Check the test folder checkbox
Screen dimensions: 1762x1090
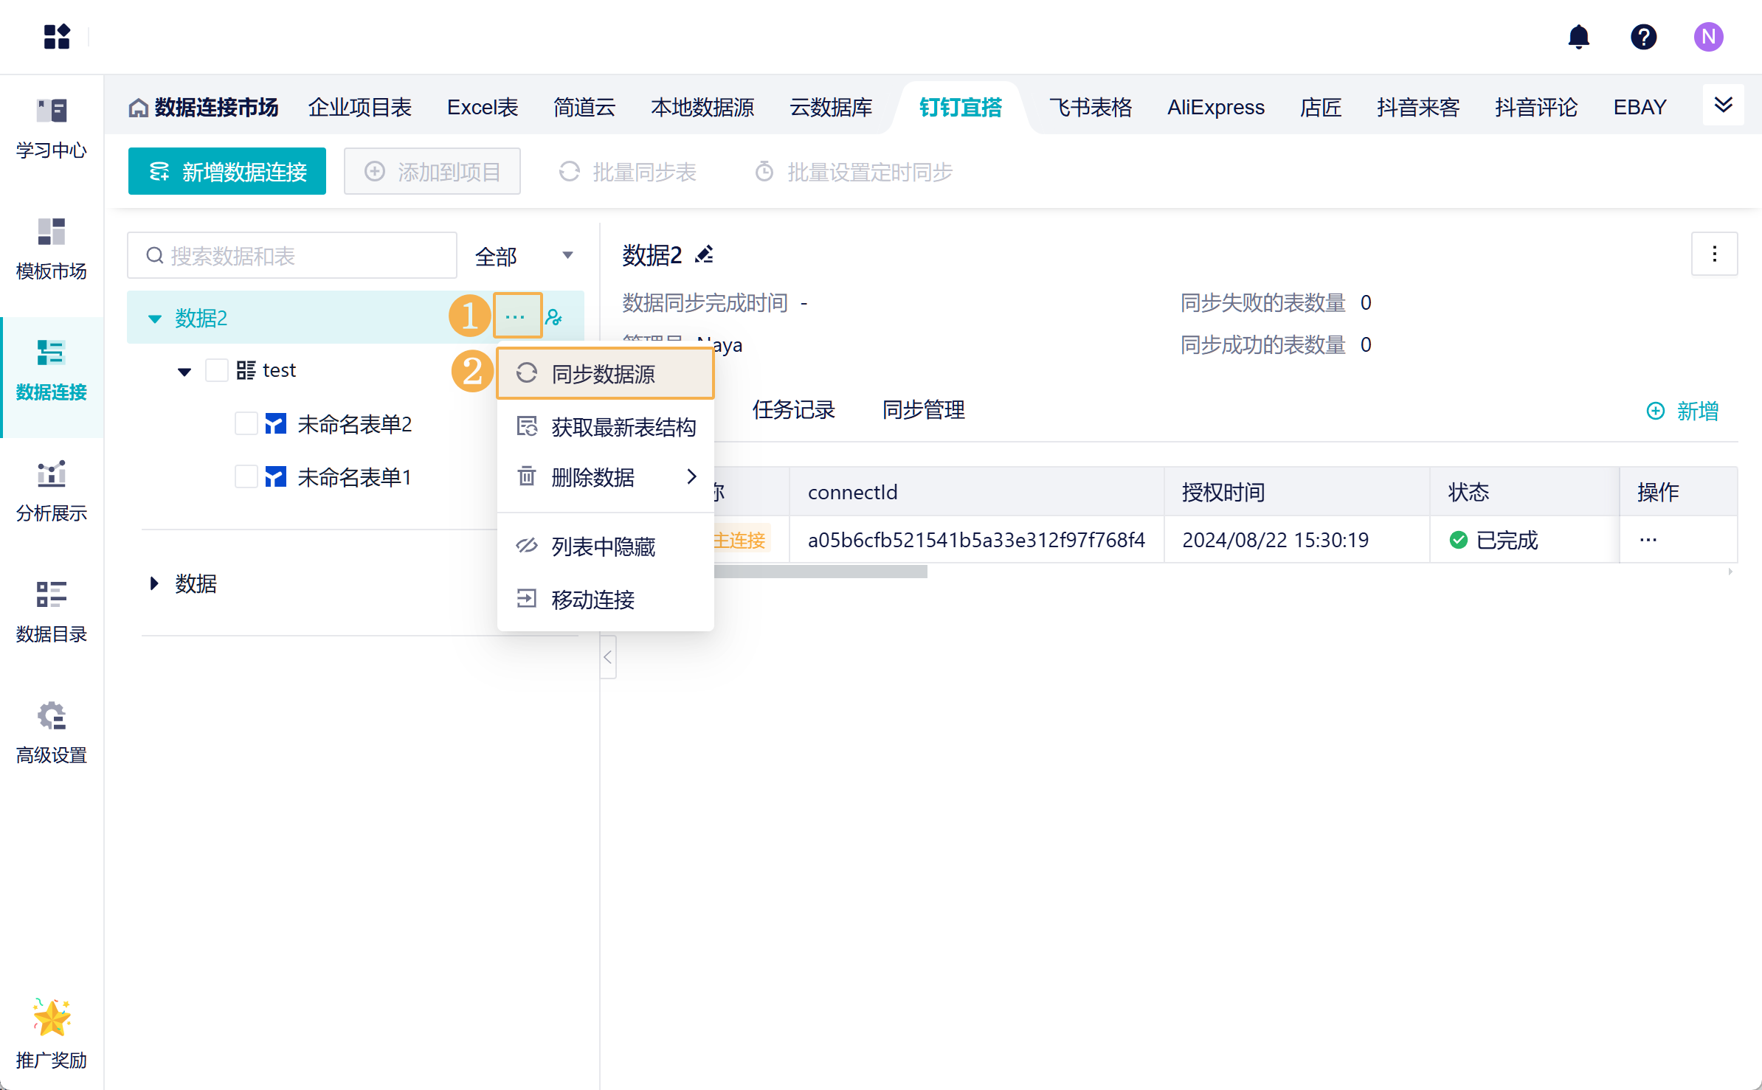click(x=217, y=370)
